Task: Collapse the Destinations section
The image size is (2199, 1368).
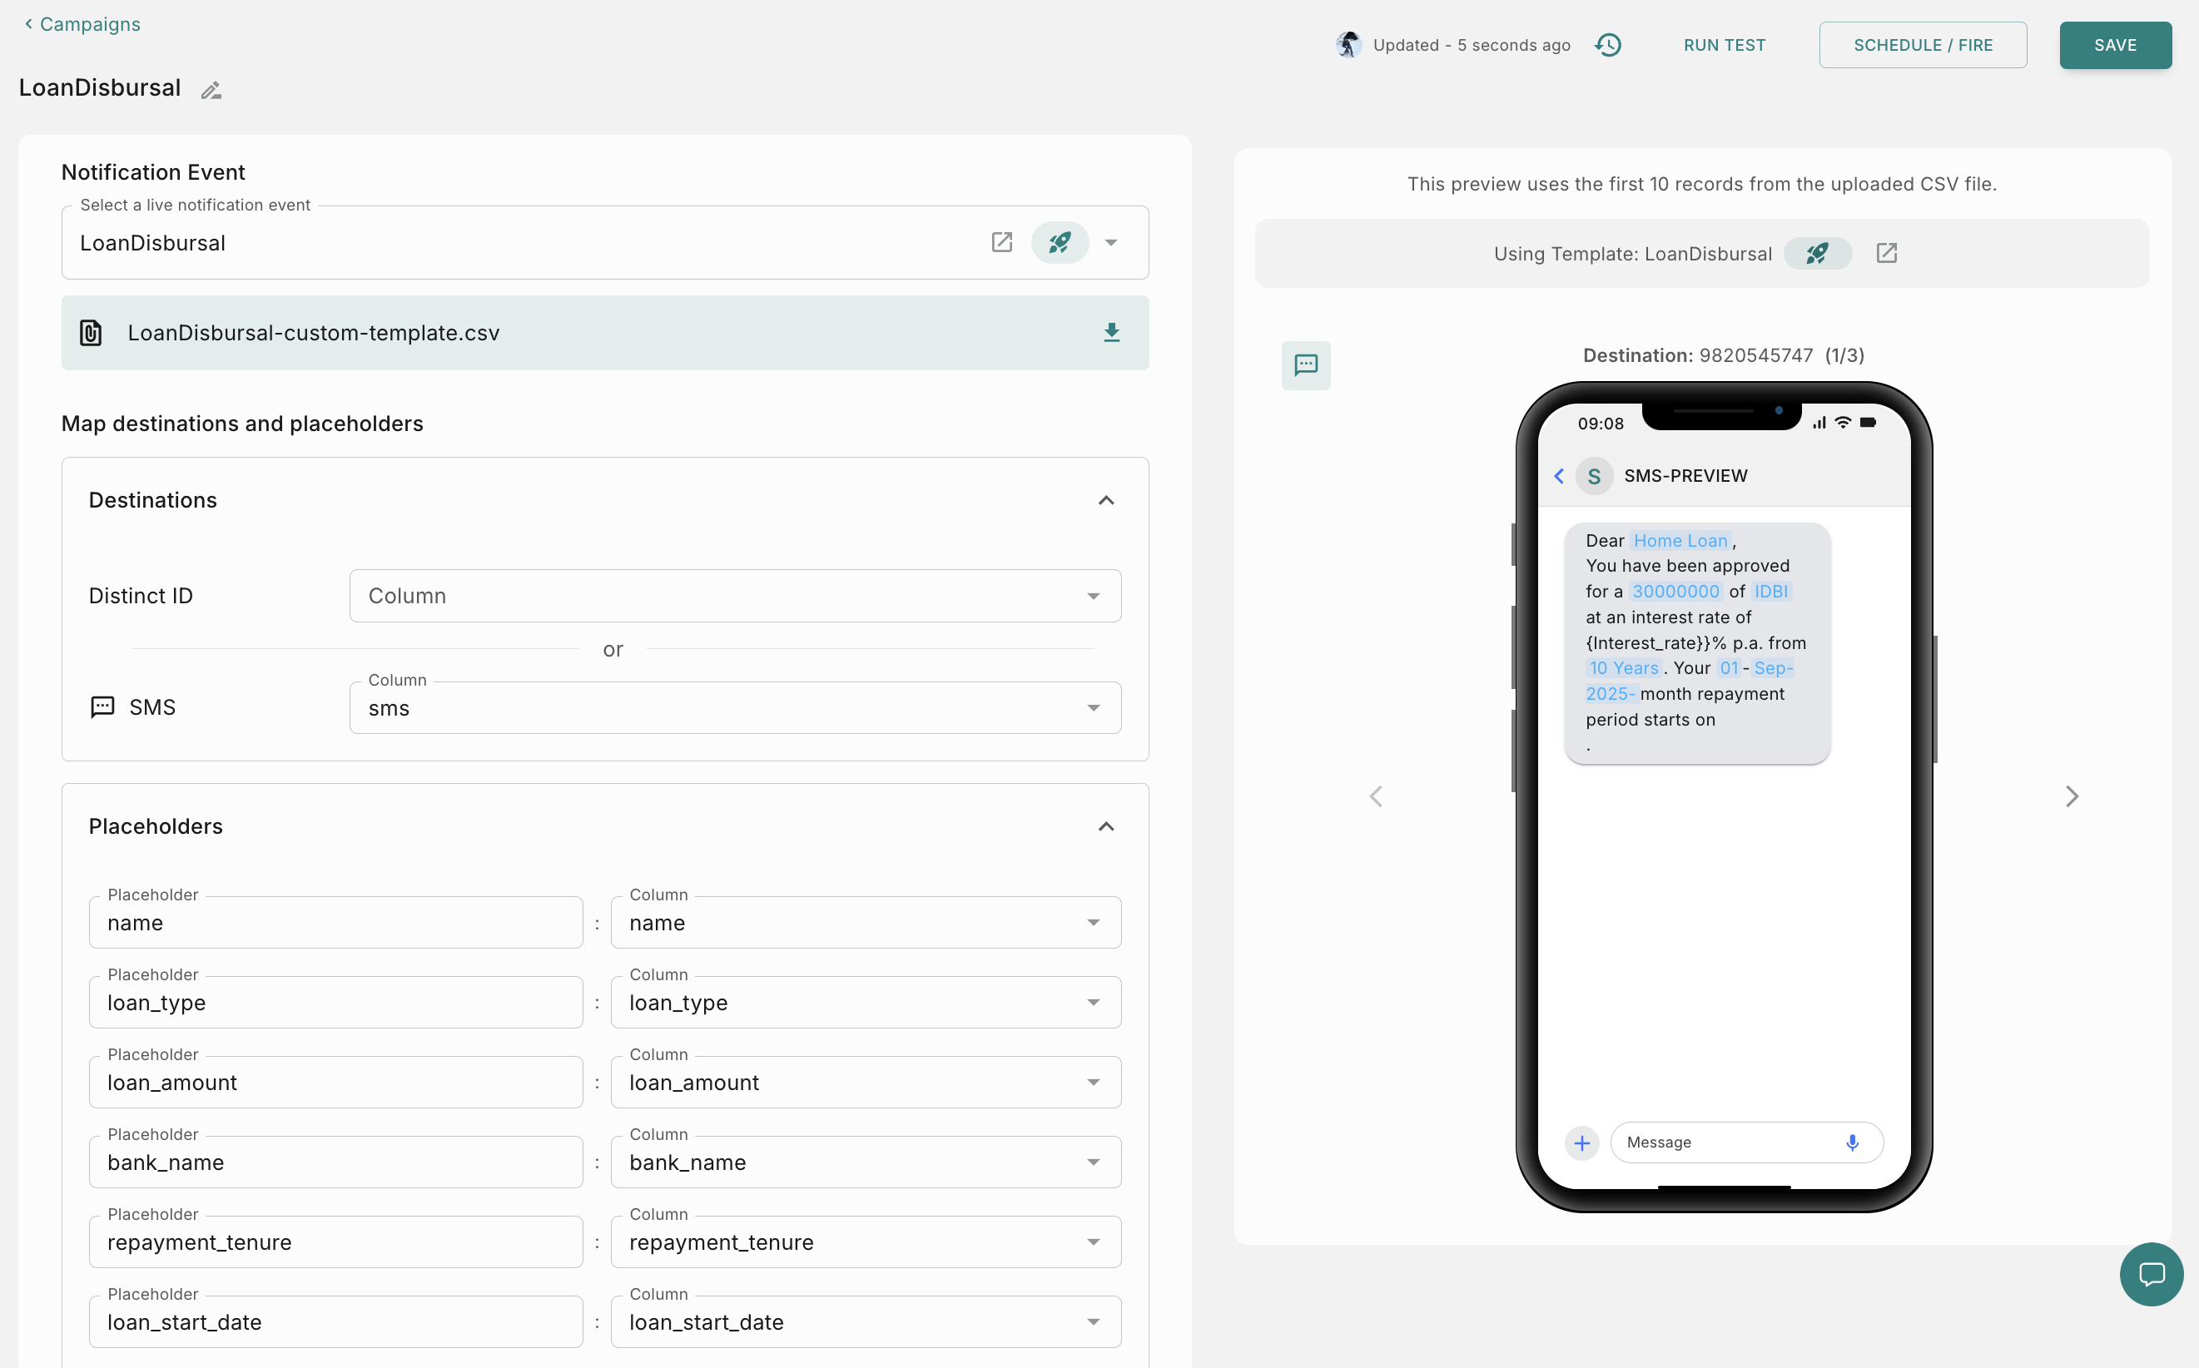Action: 1105,500
